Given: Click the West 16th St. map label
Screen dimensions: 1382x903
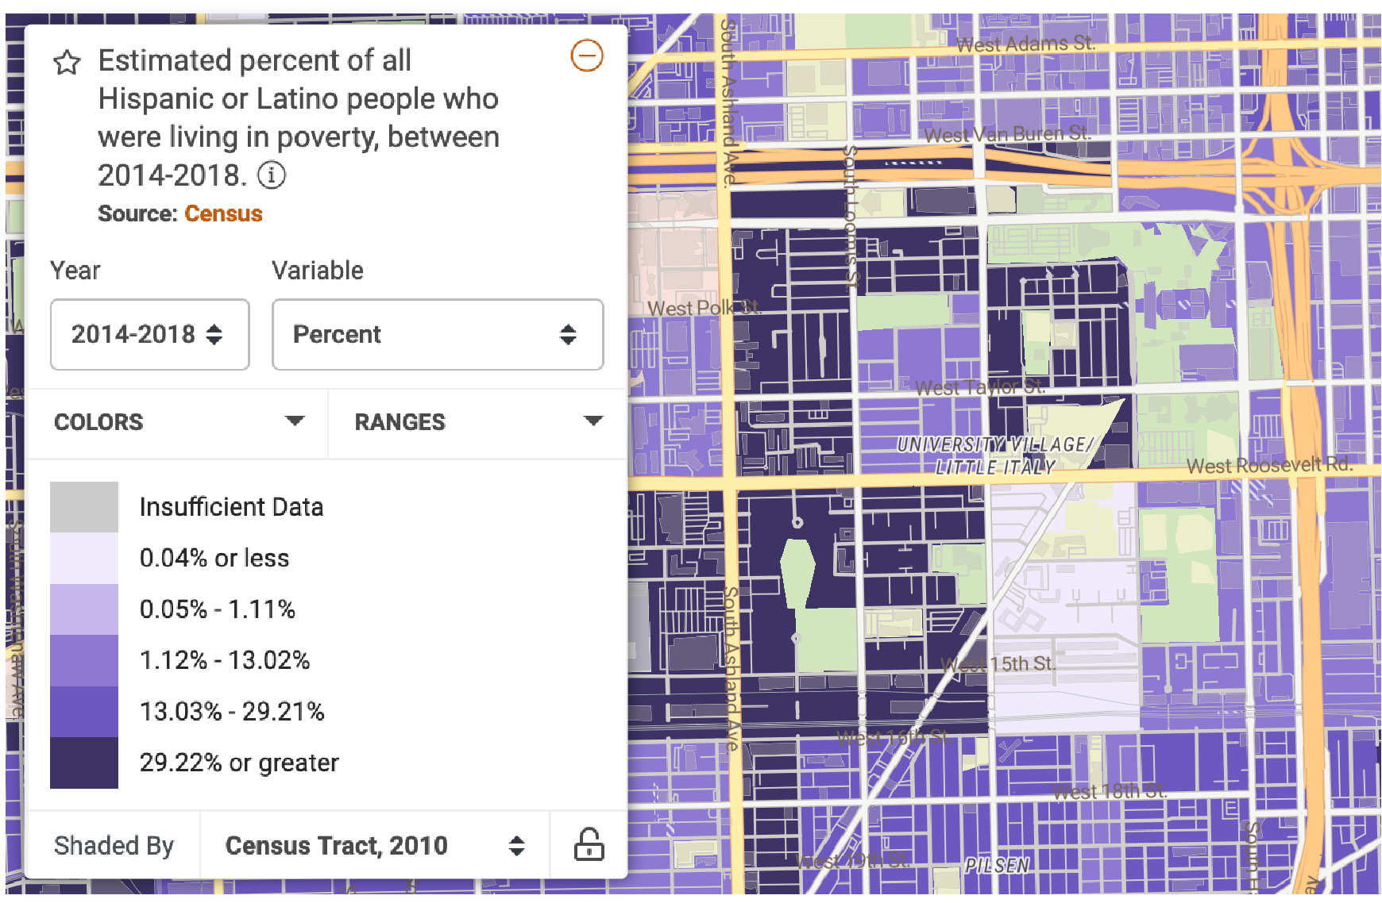Looking at the screenshot, I should [x=893, y=738].
